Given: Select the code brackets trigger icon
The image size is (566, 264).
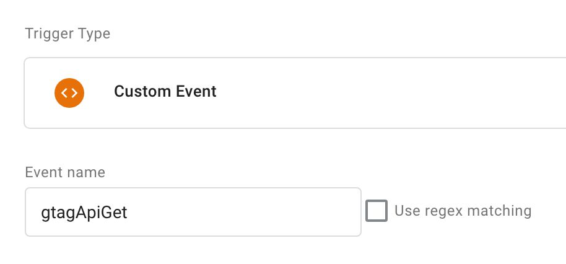Looking at the screenshot, I should pos(69,93).
